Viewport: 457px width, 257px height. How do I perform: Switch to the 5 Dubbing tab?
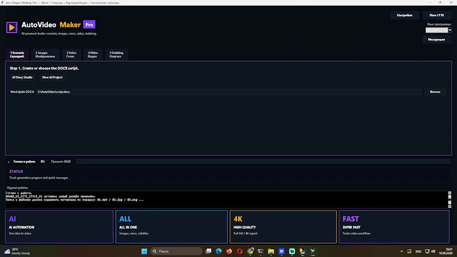tap(117, 54)
